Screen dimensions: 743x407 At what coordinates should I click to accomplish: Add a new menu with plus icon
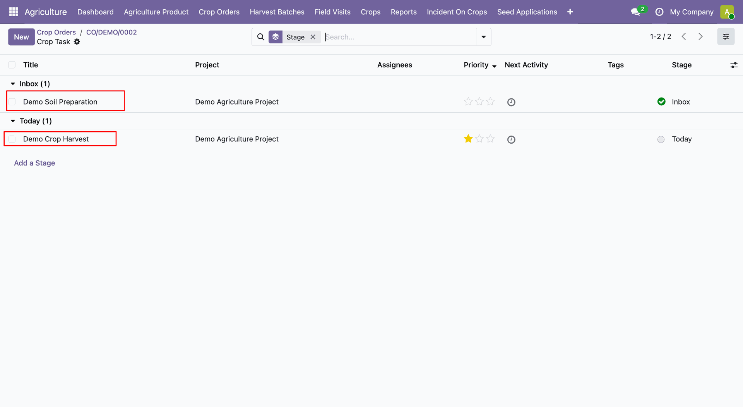(x=570, y=12)
